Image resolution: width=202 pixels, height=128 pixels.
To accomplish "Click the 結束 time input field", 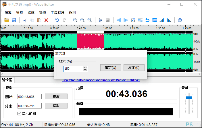I will 30,106.
